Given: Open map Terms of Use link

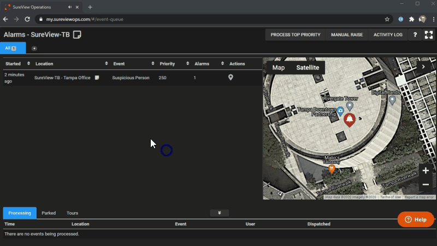Looking at the screenshot, I should (390, 197).
